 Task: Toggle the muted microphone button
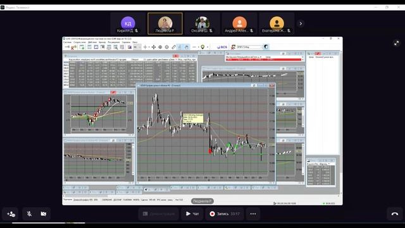pos(29,214)
